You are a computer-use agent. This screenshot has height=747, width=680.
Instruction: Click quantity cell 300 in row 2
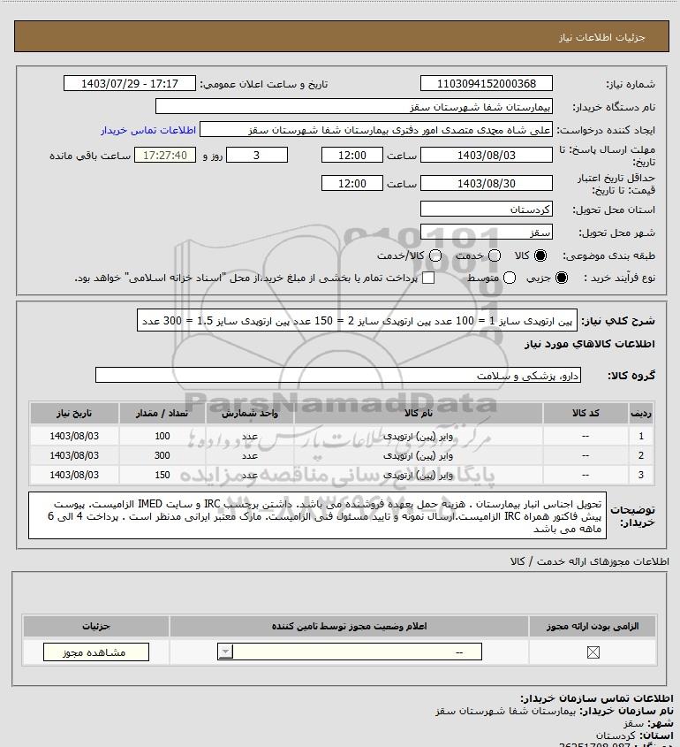tap(162, 455)
